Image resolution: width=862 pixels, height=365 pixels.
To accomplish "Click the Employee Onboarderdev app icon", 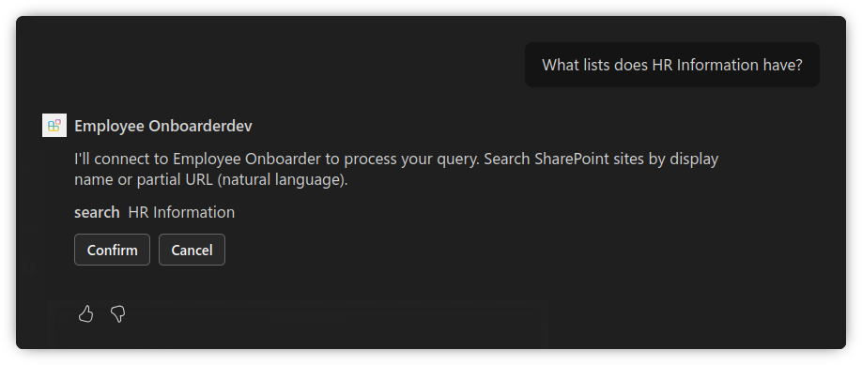I will (x=54, y=126).
